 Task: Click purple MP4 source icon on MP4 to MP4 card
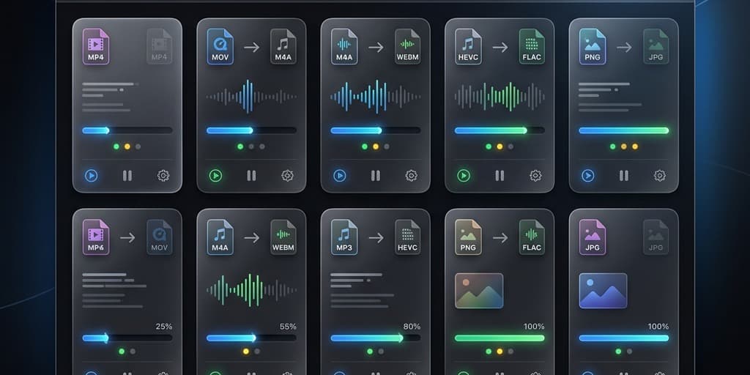pos(96,46)
